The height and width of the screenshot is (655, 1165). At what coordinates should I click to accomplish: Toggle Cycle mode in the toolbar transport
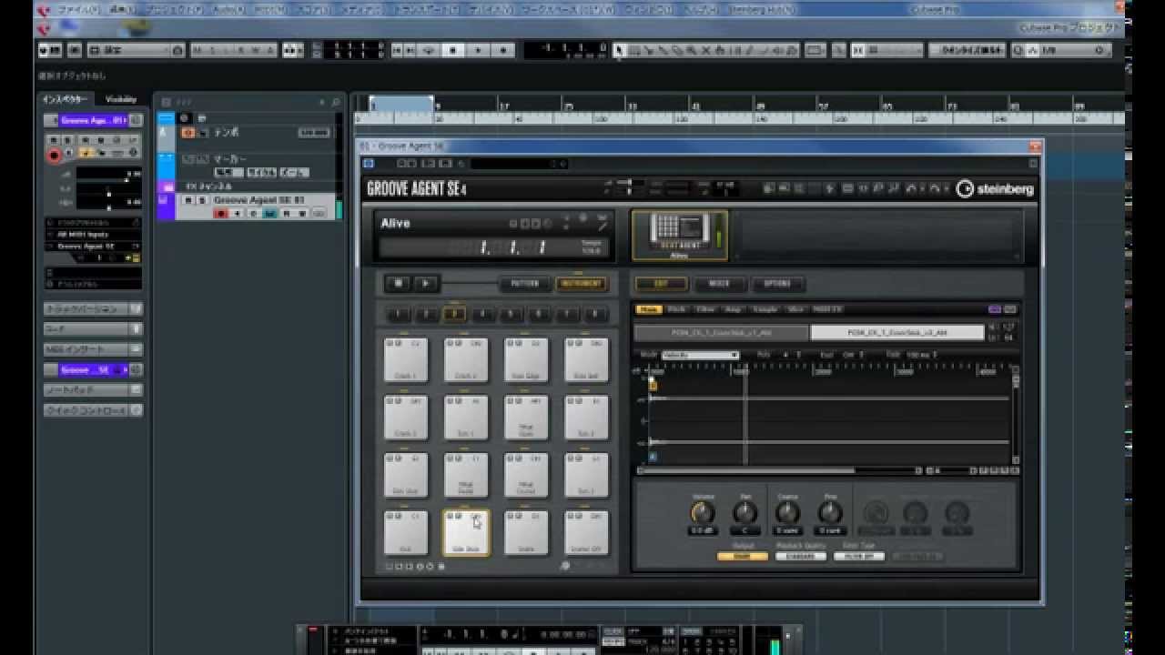point(430,50)
